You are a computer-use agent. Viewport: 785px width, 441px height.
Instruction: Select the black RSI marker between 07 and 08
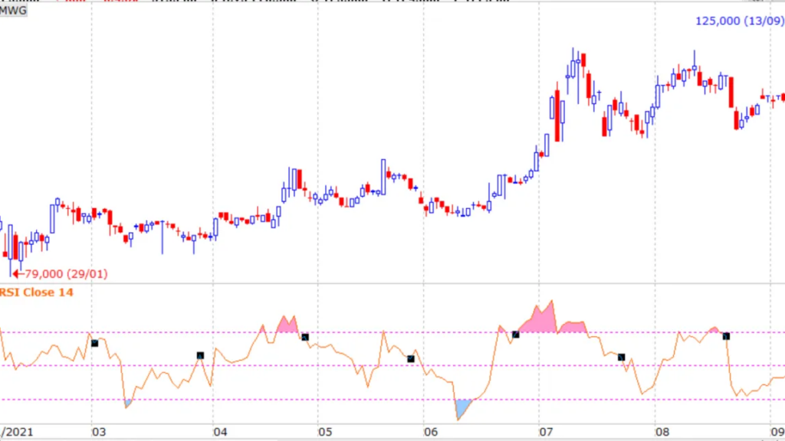pos(622,357)
